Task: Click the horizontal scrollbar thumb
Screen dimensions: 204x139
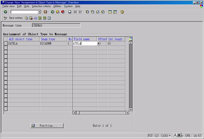Action: [78, 113]
